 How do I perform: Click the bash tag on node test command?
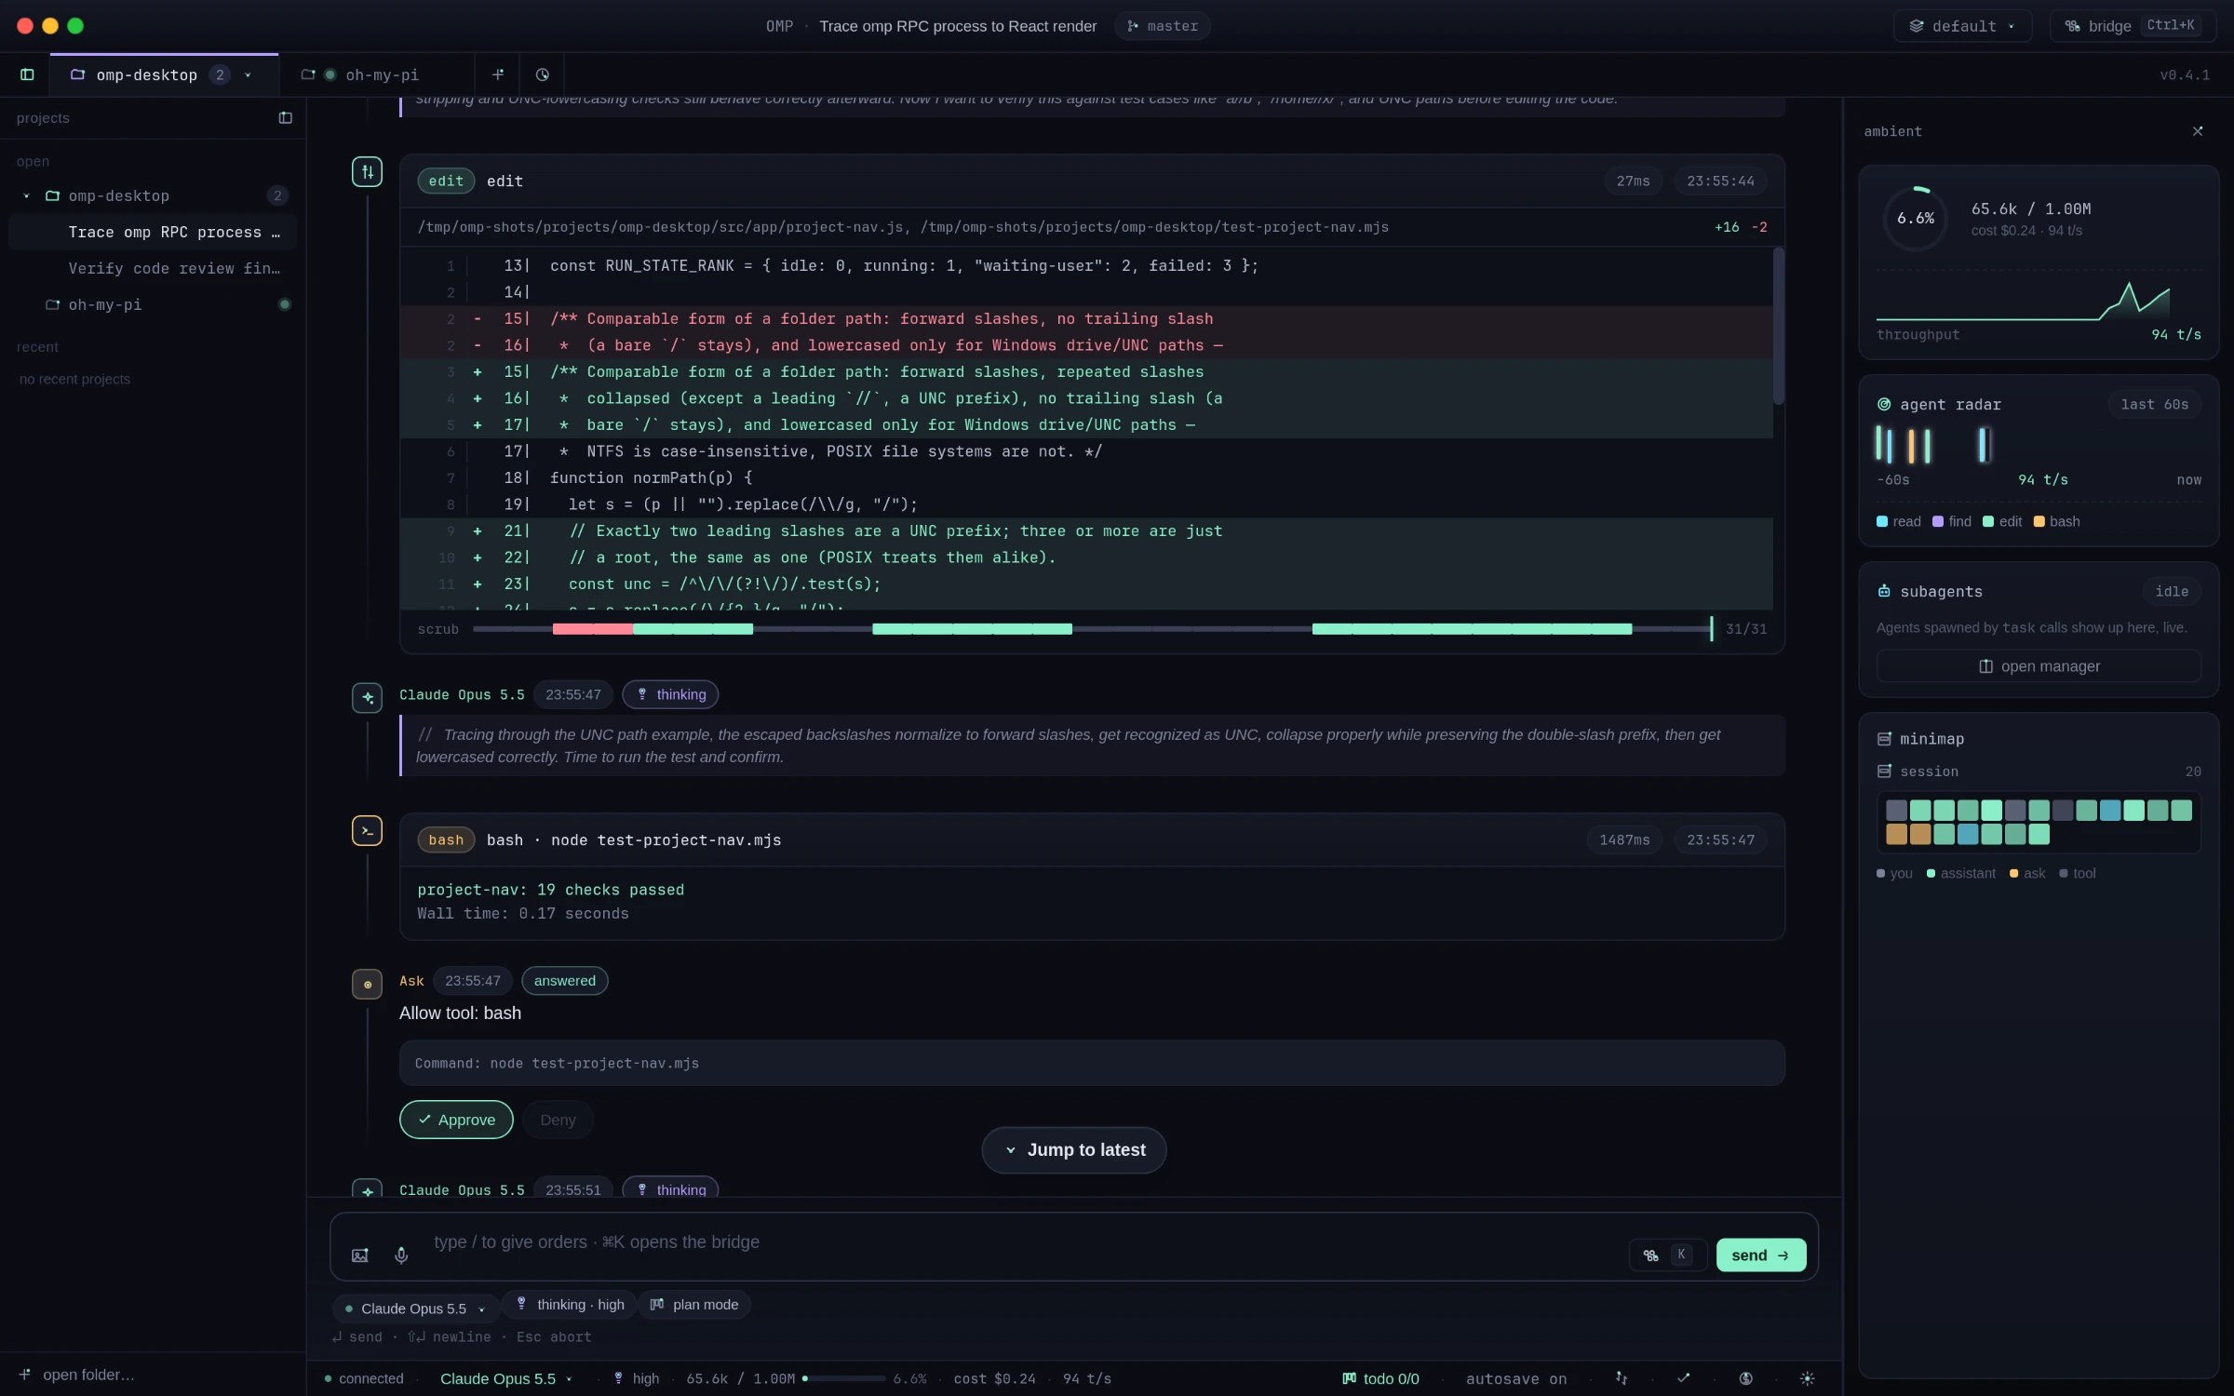click(x=446, y=839)
